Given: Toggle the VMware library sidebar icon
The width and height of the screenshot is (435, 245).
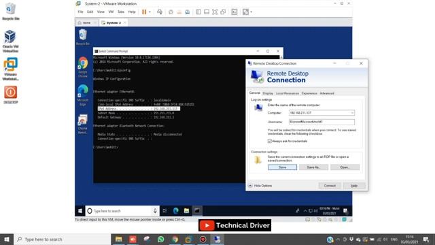Looking at the screenshot, I should click(x=198, y=12).
